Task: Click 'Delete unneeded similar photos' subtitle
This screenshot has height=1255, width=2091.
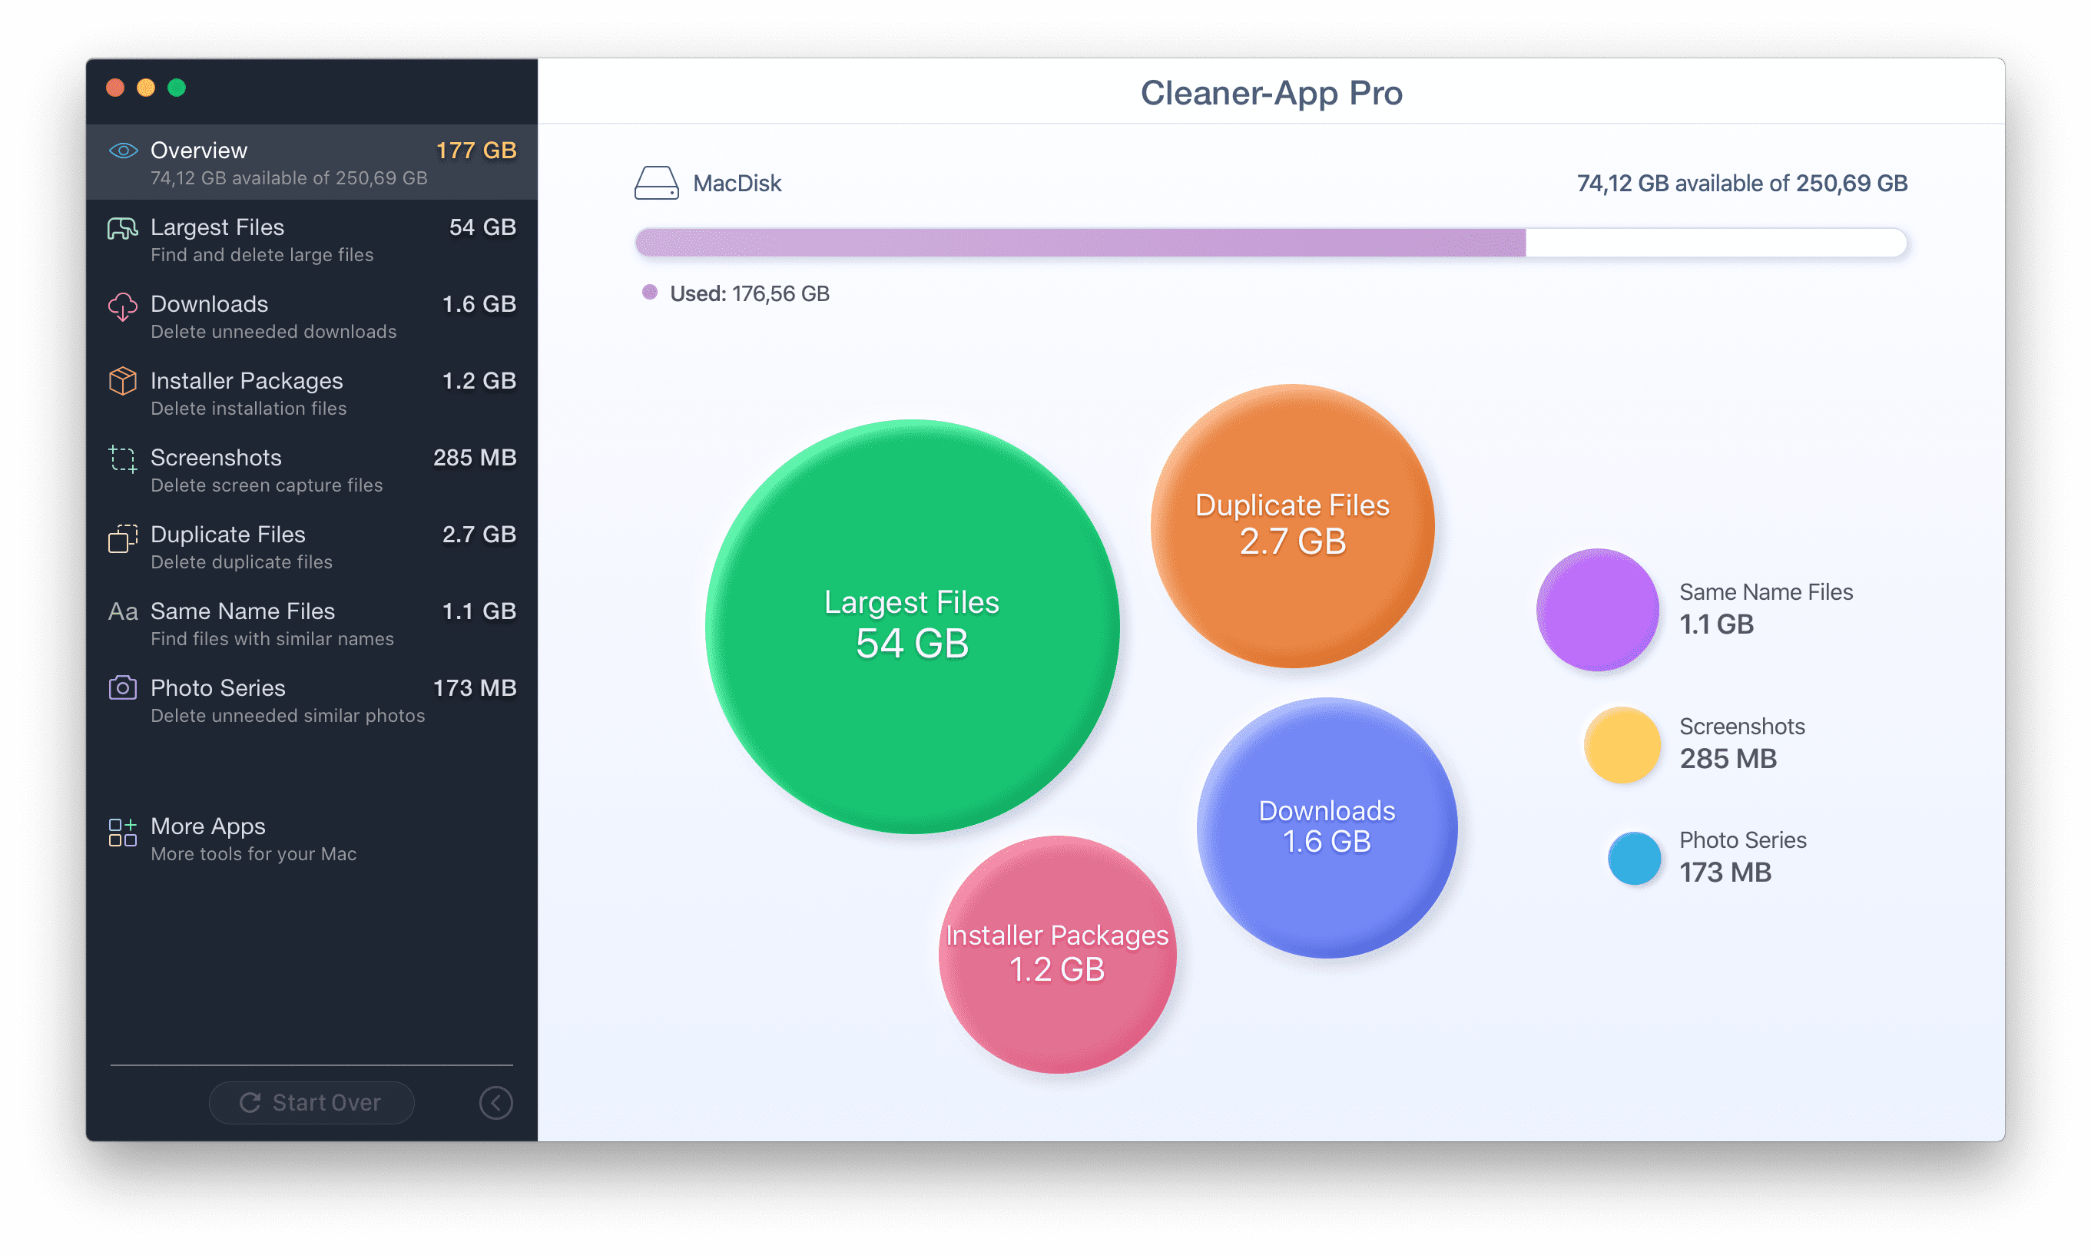Action: point(288,717)
